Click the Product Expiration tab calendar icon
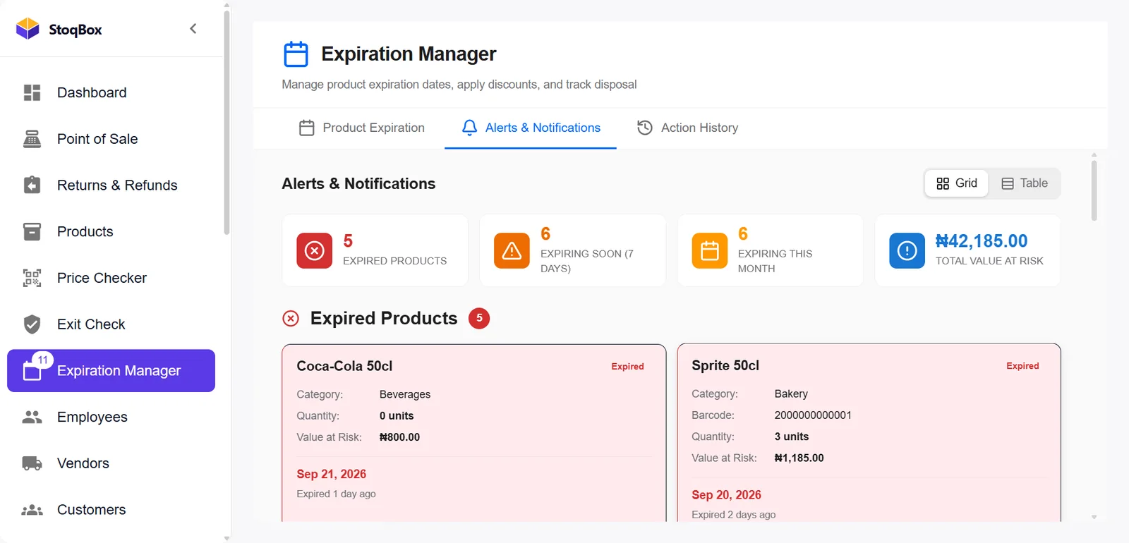 coord(306,128)
